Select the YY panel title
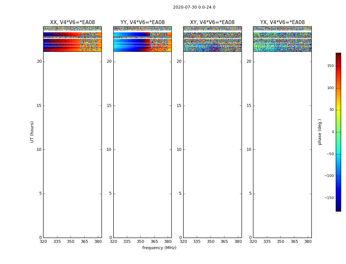The width and height of the screenshot is (346, 264). click(142, 22)
